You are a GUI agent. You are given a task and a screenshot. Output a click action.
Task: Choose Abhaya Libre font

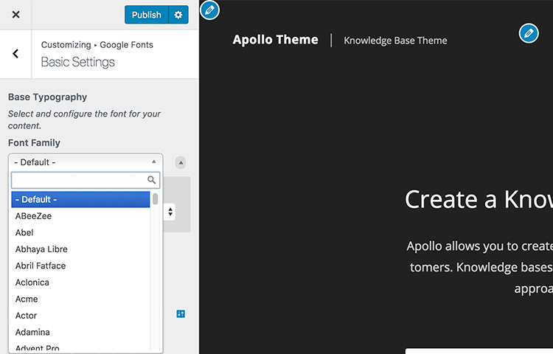coord(80,249)
